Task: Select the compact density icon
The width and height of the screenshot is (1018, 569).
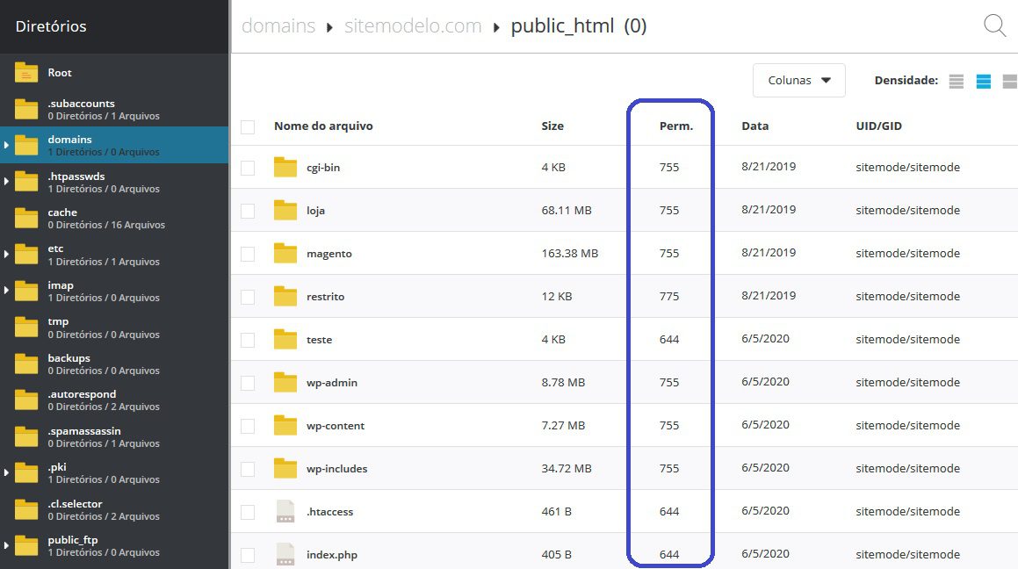Action: click(956, 81)
